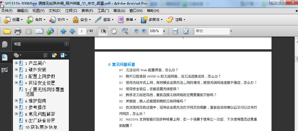This screenshot has width=298, height=131.
Task: Go to next page with down arrow
Action: (x=73, y=31)
